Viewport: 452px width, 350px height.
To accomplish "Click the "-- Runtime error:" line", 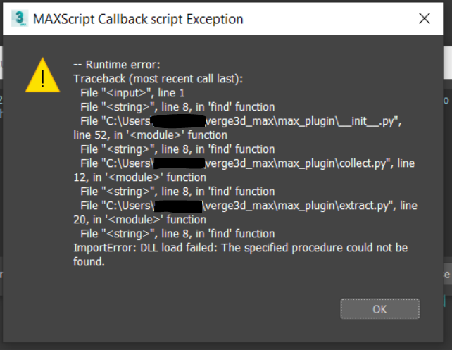I will click(x=117, y=65).
